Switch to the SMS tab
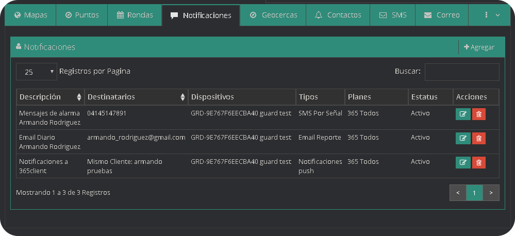The height and width of the screenshot is (236, 515). 393,15
